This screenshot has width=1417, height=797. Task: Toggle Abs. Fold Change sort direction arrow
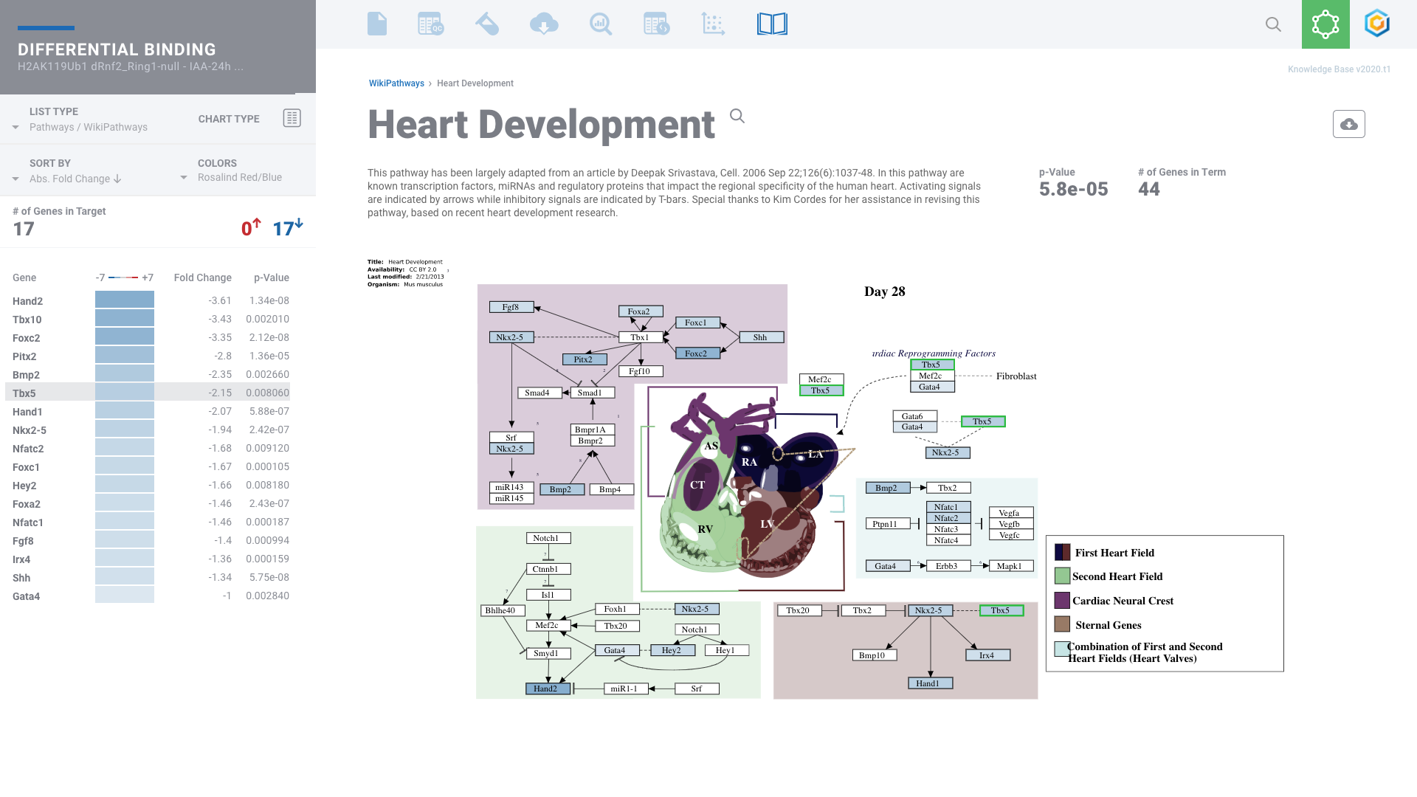(117, 179)
